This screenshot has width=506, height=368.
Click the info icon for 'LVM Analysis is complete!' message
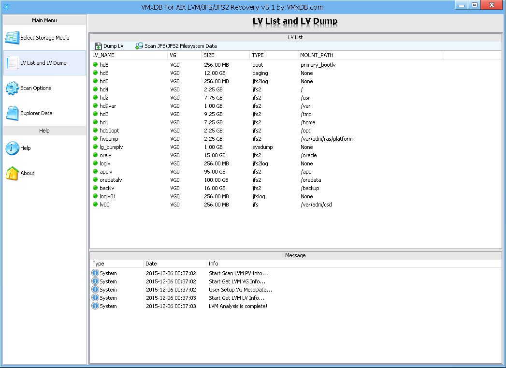tap(95, 306)
